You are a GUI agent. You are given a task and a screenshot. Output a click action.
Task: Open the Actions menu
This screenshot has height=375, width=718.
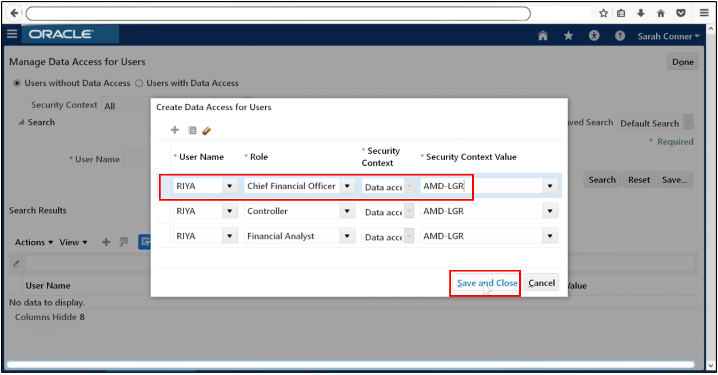tap(33, 242)
